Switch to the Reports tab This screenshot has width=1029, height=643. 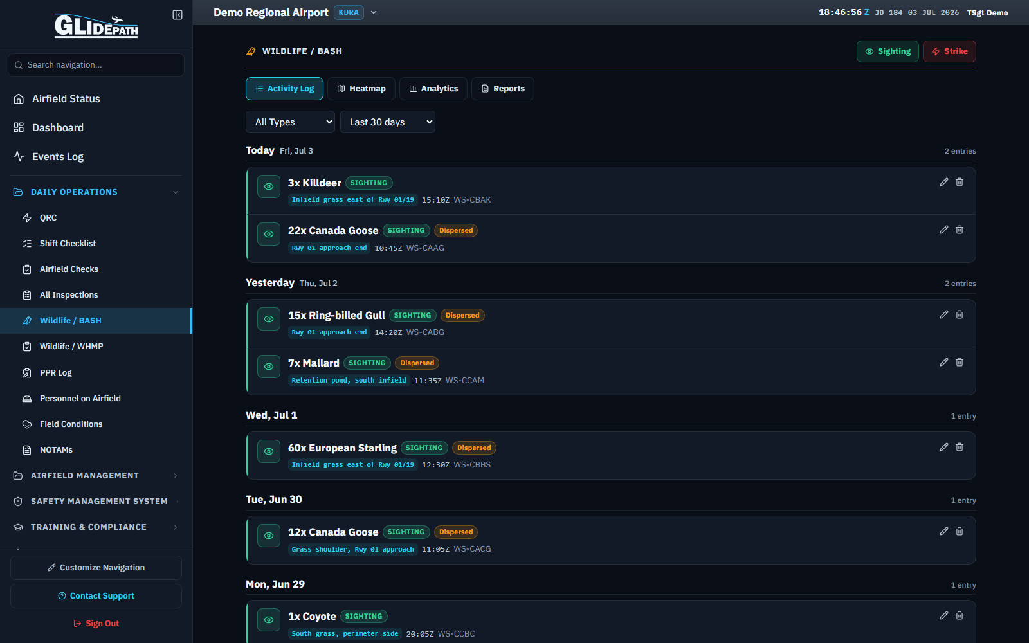[x=503, y=89]
